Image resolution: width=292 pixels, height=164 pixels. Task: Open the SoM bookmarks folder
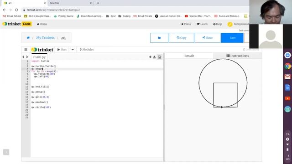tap(111, 16)
